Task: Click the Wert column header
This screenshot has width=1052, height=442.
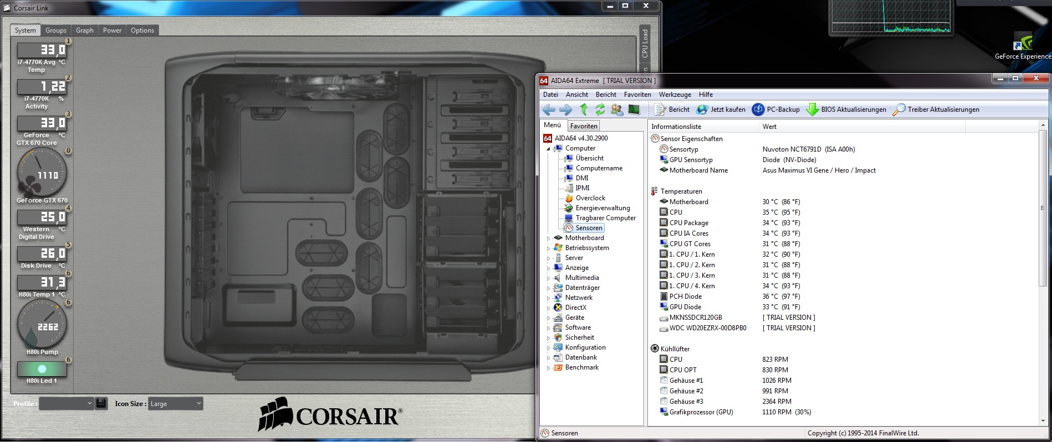Action: point(862,127)
